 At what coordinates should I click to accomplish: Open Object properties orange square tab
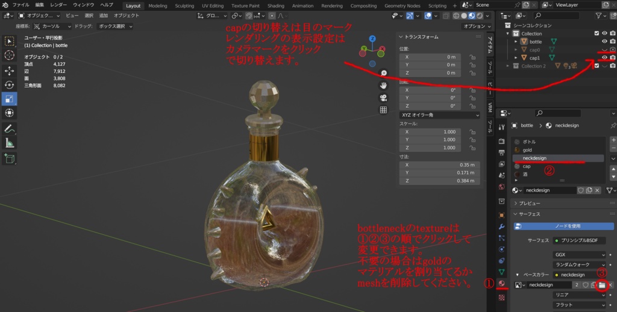click(x=502, y=215)
